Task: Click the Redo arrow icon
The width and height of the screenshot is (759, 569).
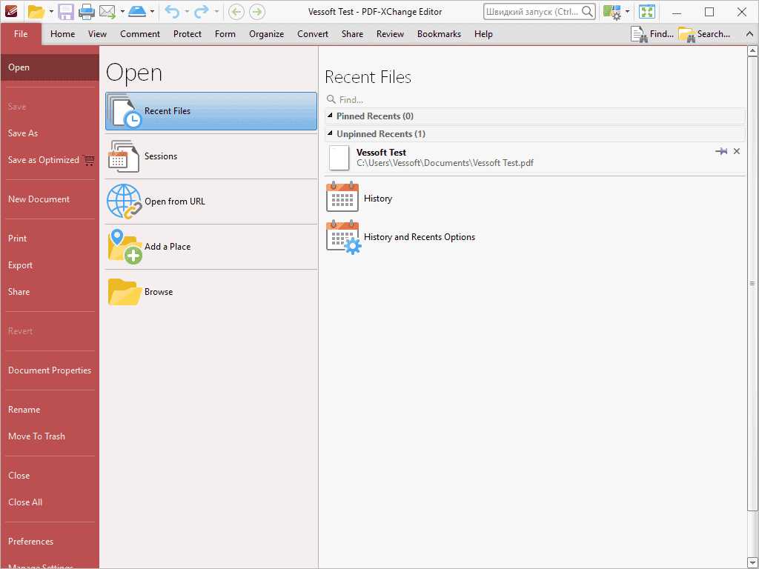Action: point(201,12)
